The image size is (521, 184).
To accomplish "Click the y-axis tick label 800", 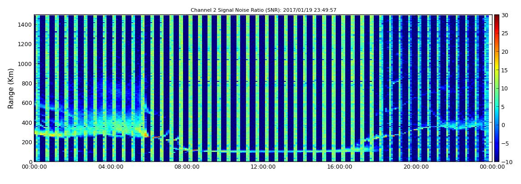I will [x=27, y=83].
